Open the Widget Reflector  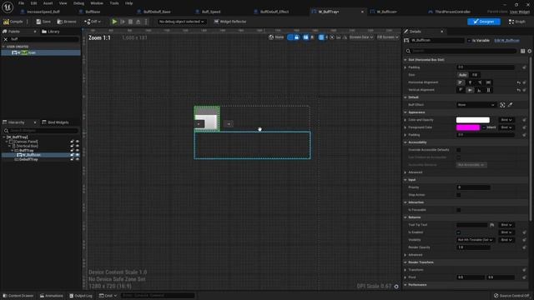point(230,22)
